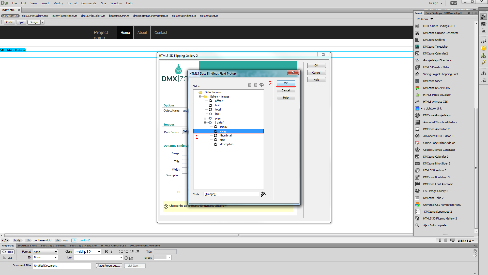The width and height of the screenshot is (488, 275).
Task: Open the File menu
Action: [x=14, y=3]
